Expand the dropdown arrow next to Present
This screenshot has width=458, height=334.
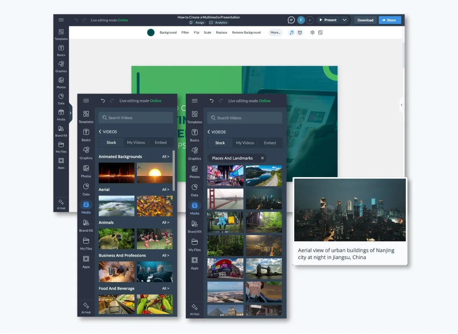click(x=344, y=20)
